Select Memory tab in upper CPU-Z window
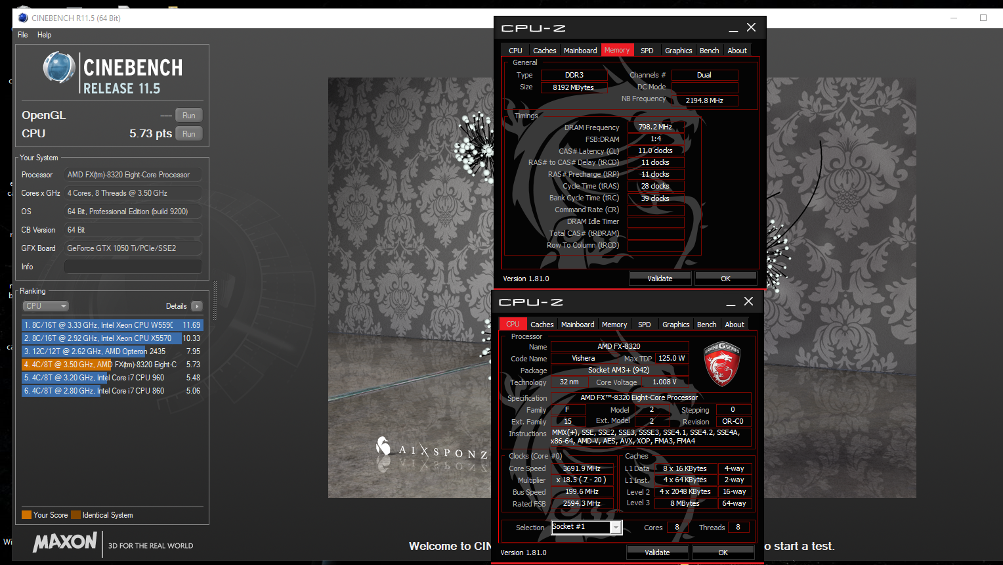1003x565 pixels. click(x=617, y=50)
